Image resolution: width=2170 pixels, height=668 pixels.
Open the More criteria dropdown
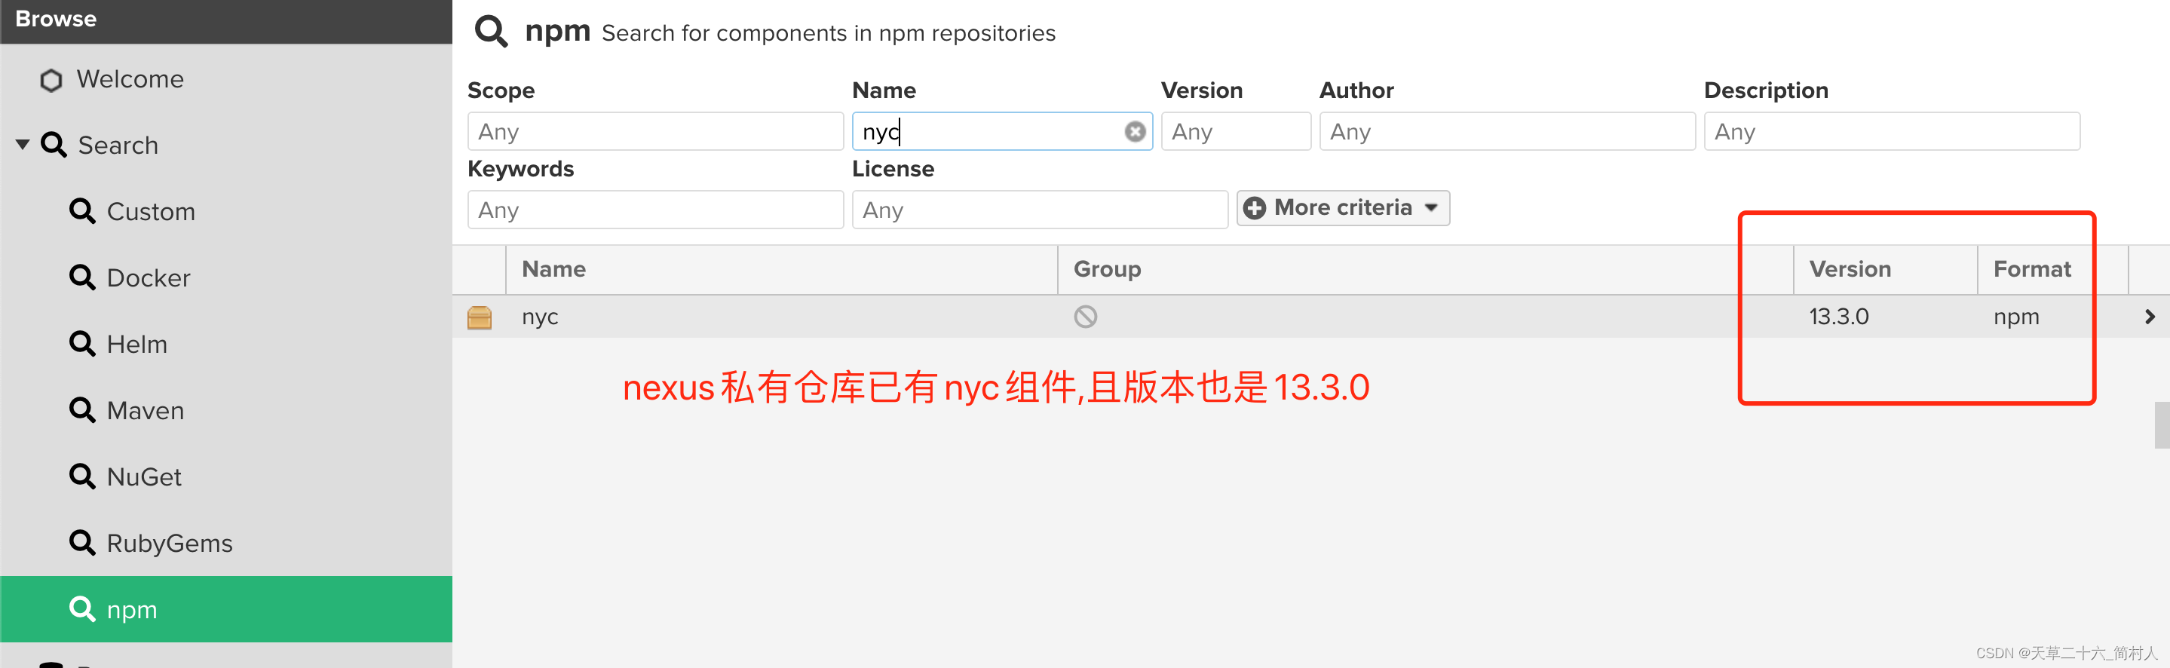tap(1343, 208)
